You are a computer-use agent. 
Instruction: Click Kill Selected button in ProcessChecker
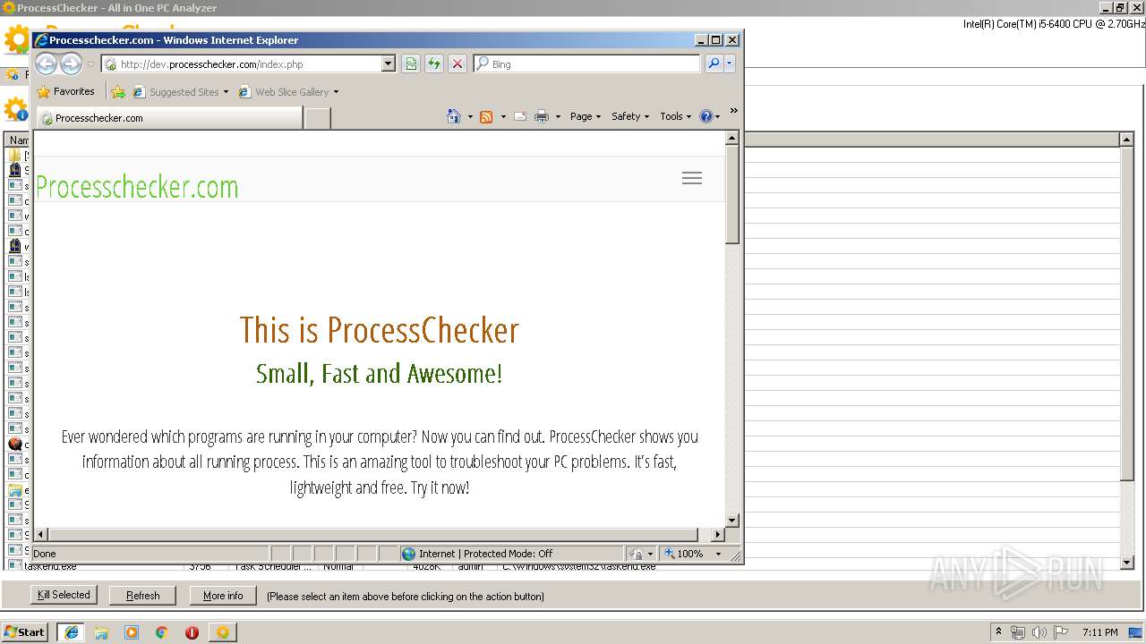pos(64,595)
